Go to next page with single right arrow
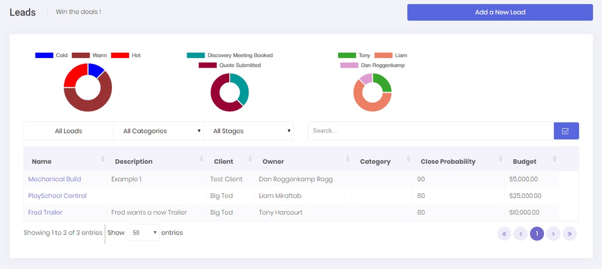This screenshot has width=602, height=269. click(x=553, y=233)
